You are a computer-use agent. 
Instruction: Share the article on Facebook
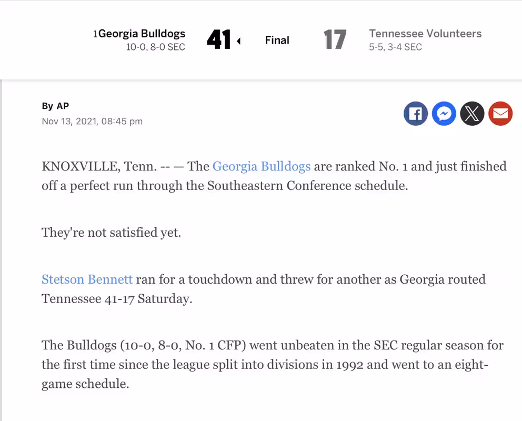click(x=416, y=114)
